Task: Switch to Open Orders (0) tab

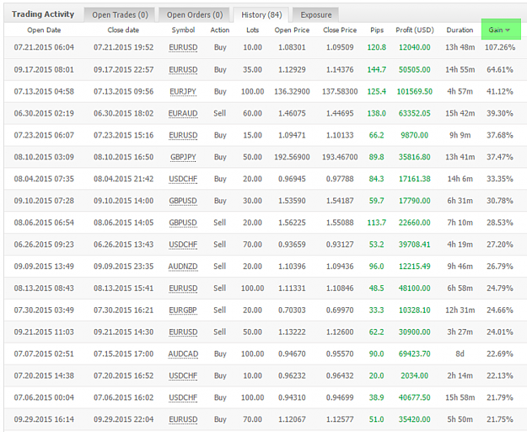Action: point(195,15)
